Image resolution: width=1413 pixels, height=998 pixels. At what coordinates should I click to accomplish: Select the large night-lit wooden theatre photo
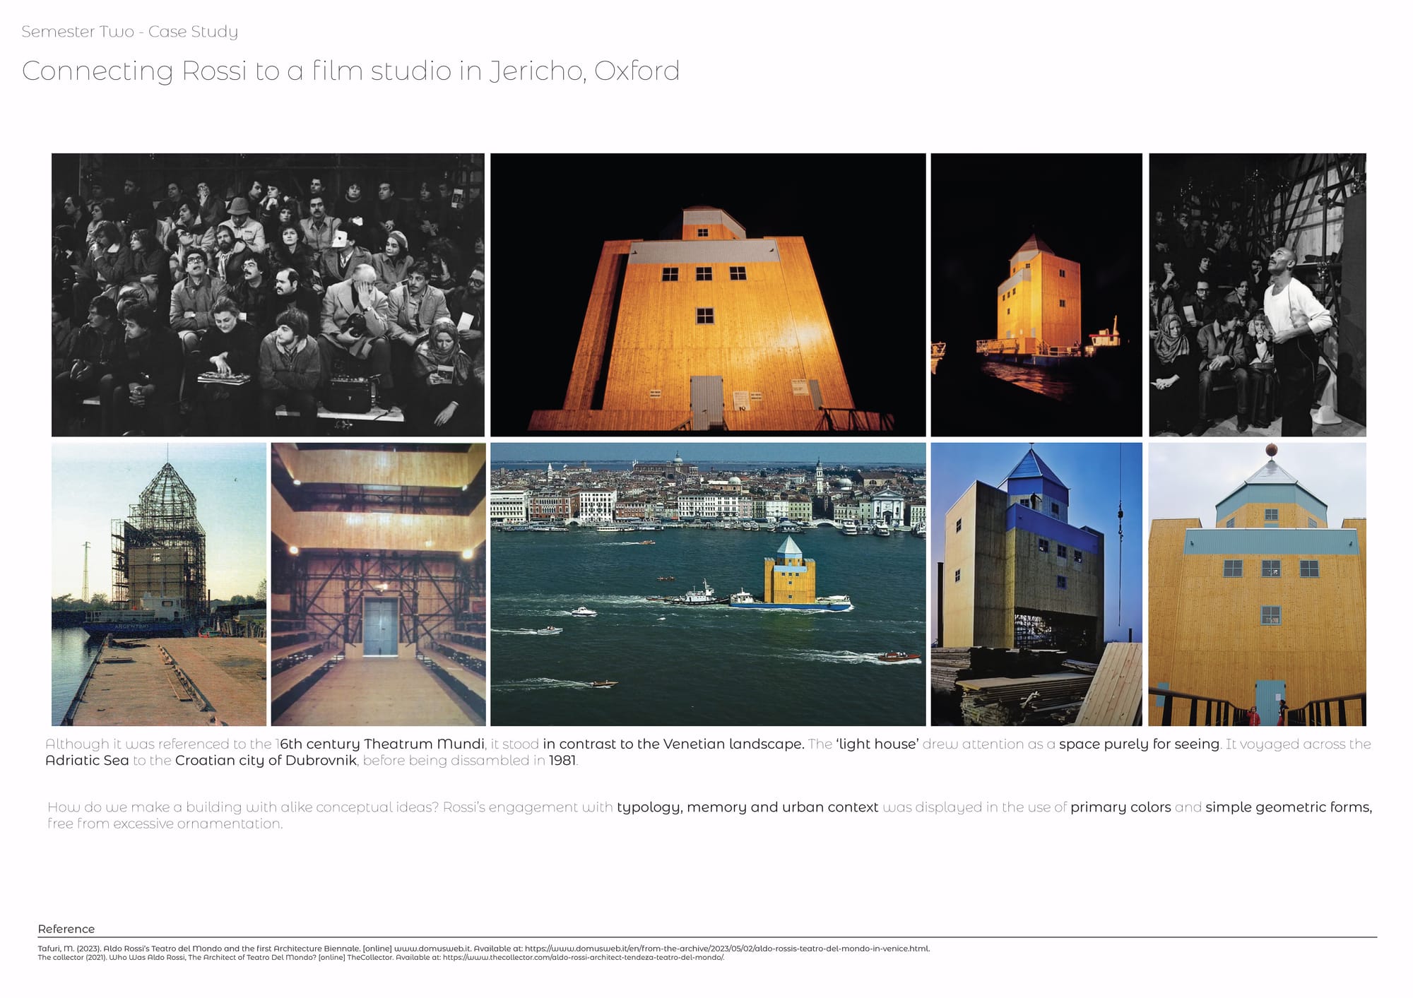point(707,295)
